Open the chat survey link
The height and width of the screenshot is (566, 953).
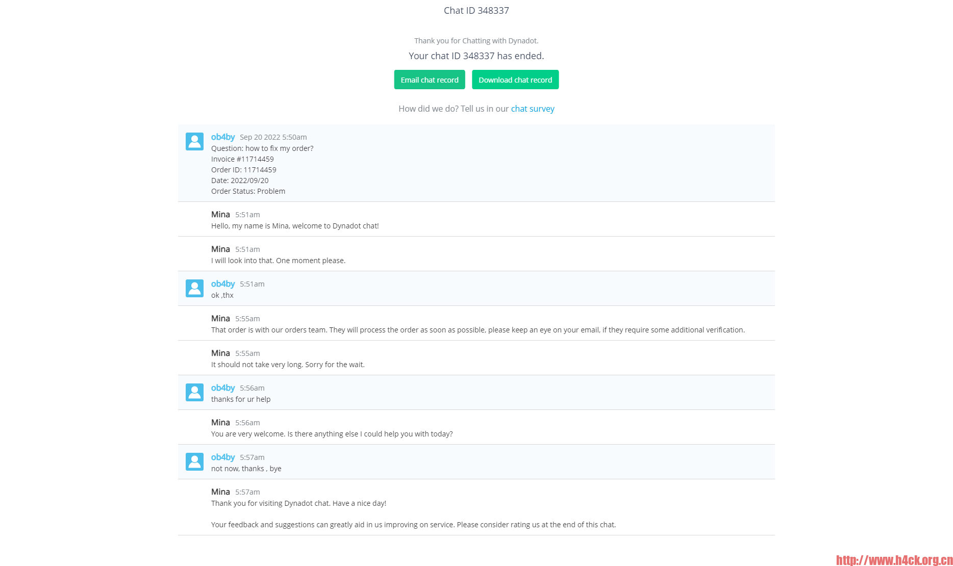[x=533, y=109]
